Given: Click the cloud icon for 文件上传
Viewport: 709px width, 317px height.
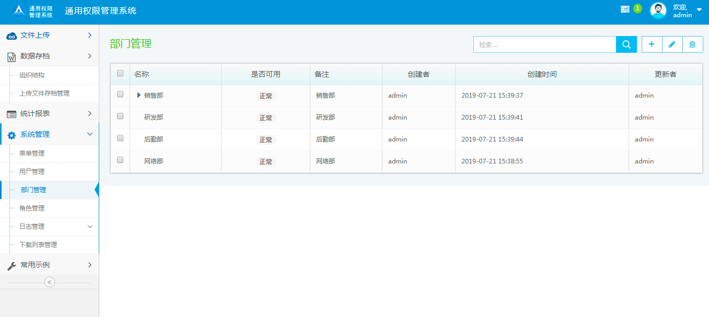Looking at the screenshot, I should click(x=11, y=36).
